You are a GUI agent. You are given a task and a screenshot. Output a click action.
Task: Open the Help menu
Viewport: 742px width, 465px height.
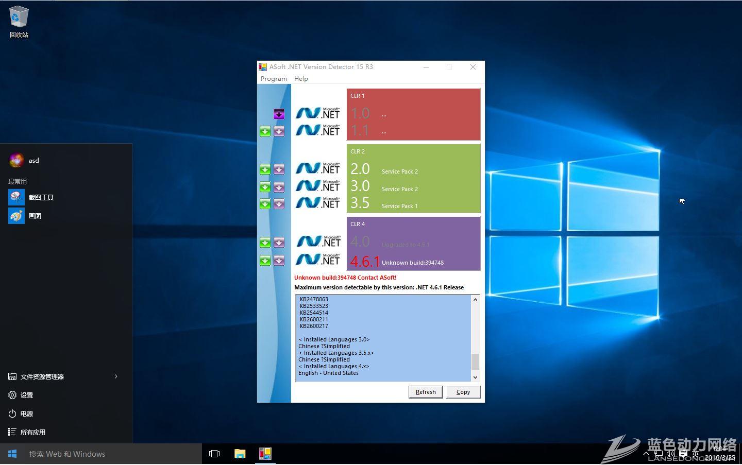tap(301, 79)
